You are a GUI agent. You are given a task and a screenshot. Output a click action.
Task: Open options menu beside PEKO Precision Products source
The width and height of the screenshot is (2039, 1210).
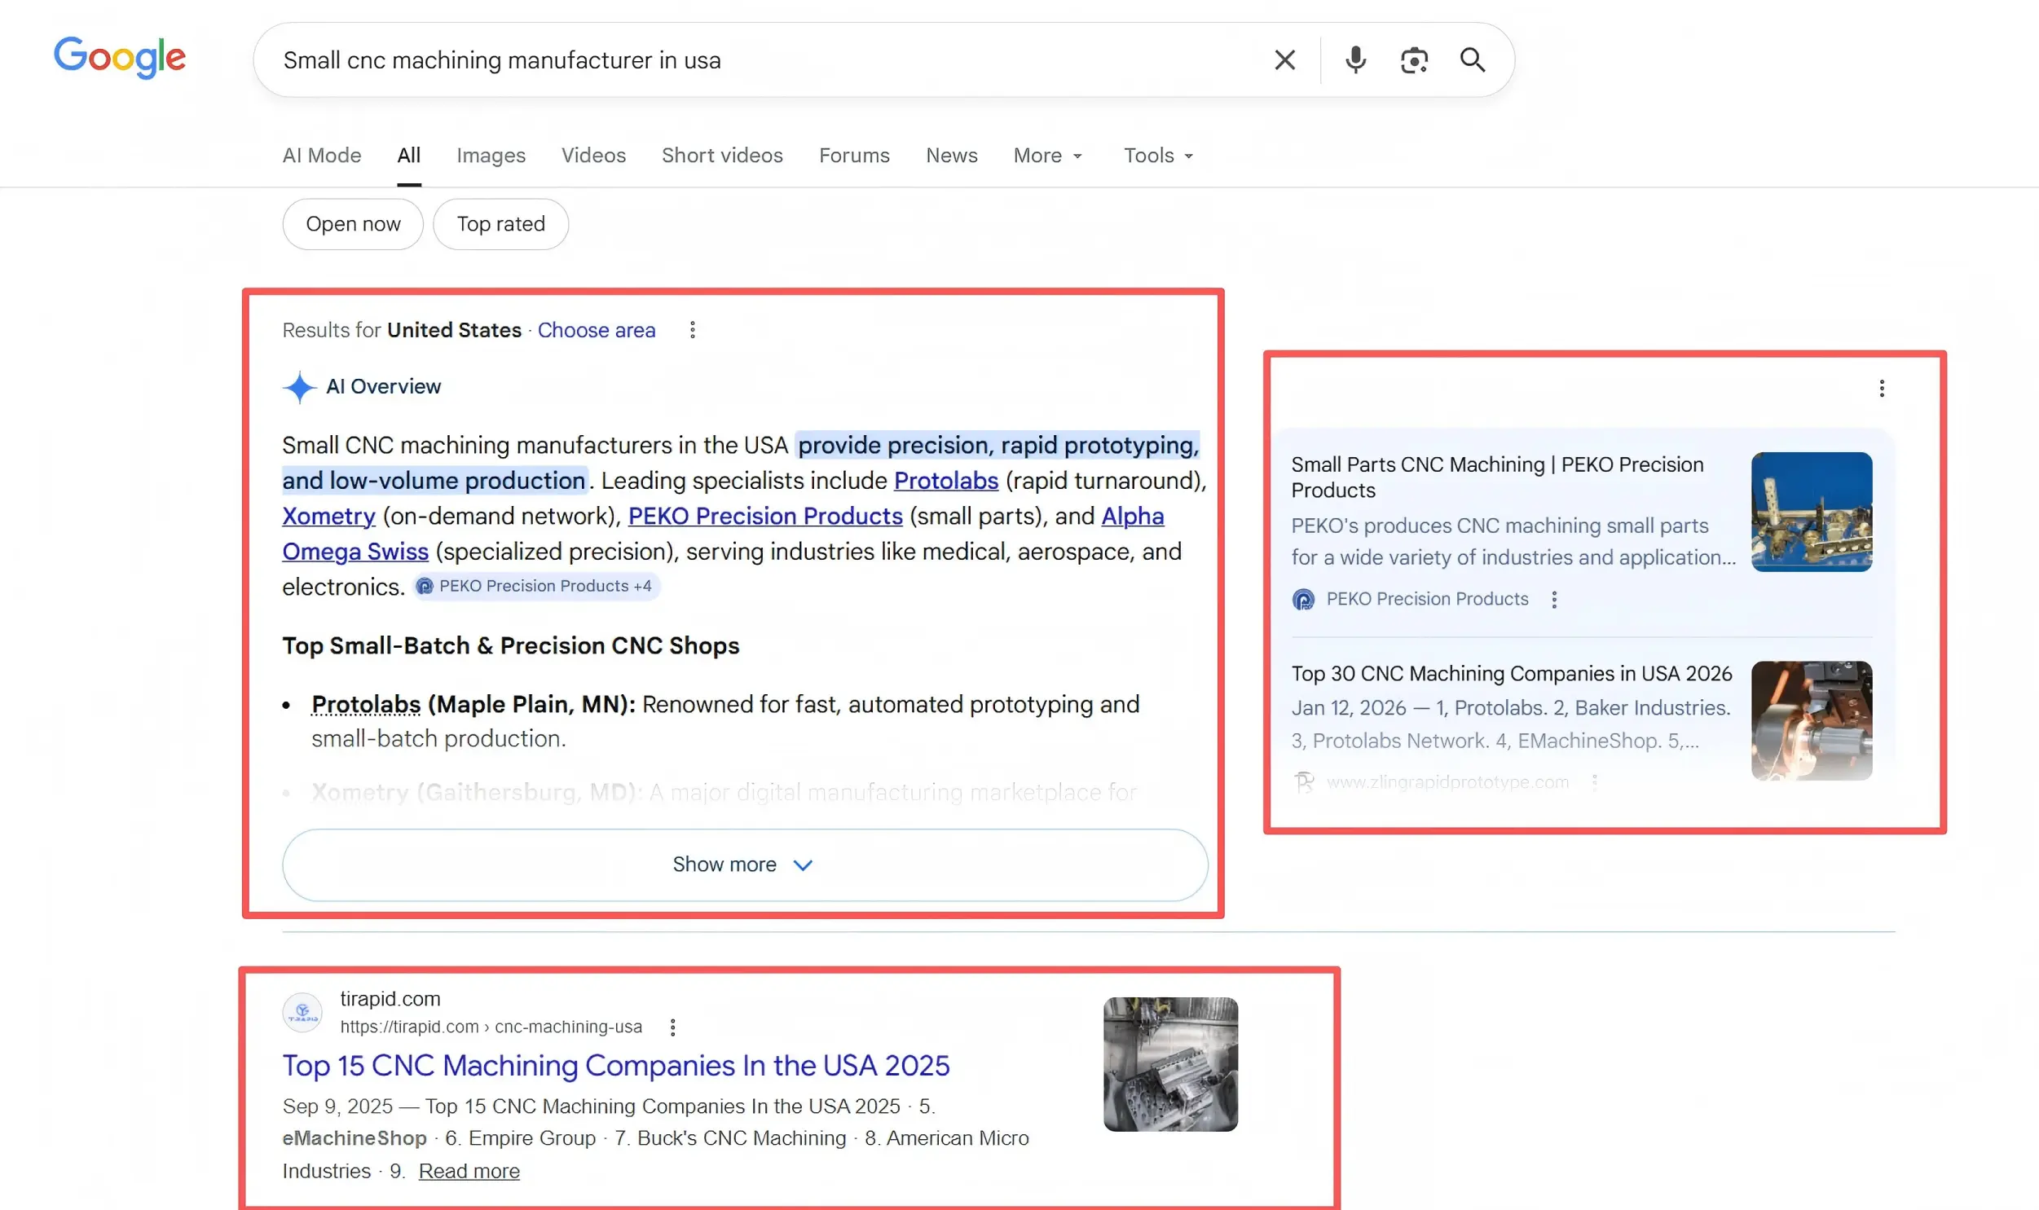(x=1554, y=600)
